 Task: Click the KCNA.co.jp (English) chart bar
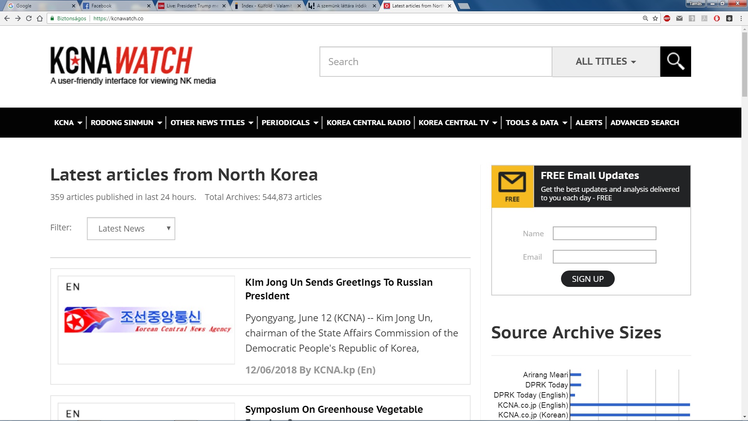[x=630, y=405]
